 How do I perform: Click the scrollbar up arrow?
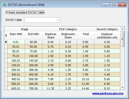click(x=123, y=29)
